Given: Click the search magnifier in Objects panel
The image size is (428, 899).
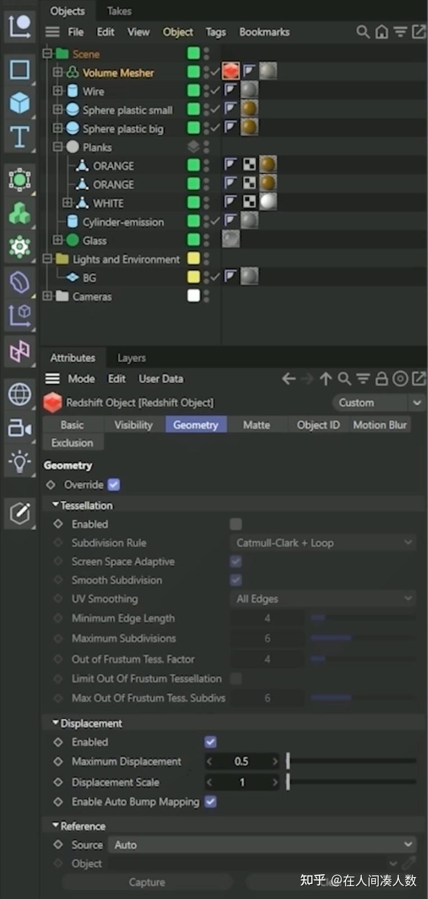Looking at the screenshot, I should click(x=363, y=32).
